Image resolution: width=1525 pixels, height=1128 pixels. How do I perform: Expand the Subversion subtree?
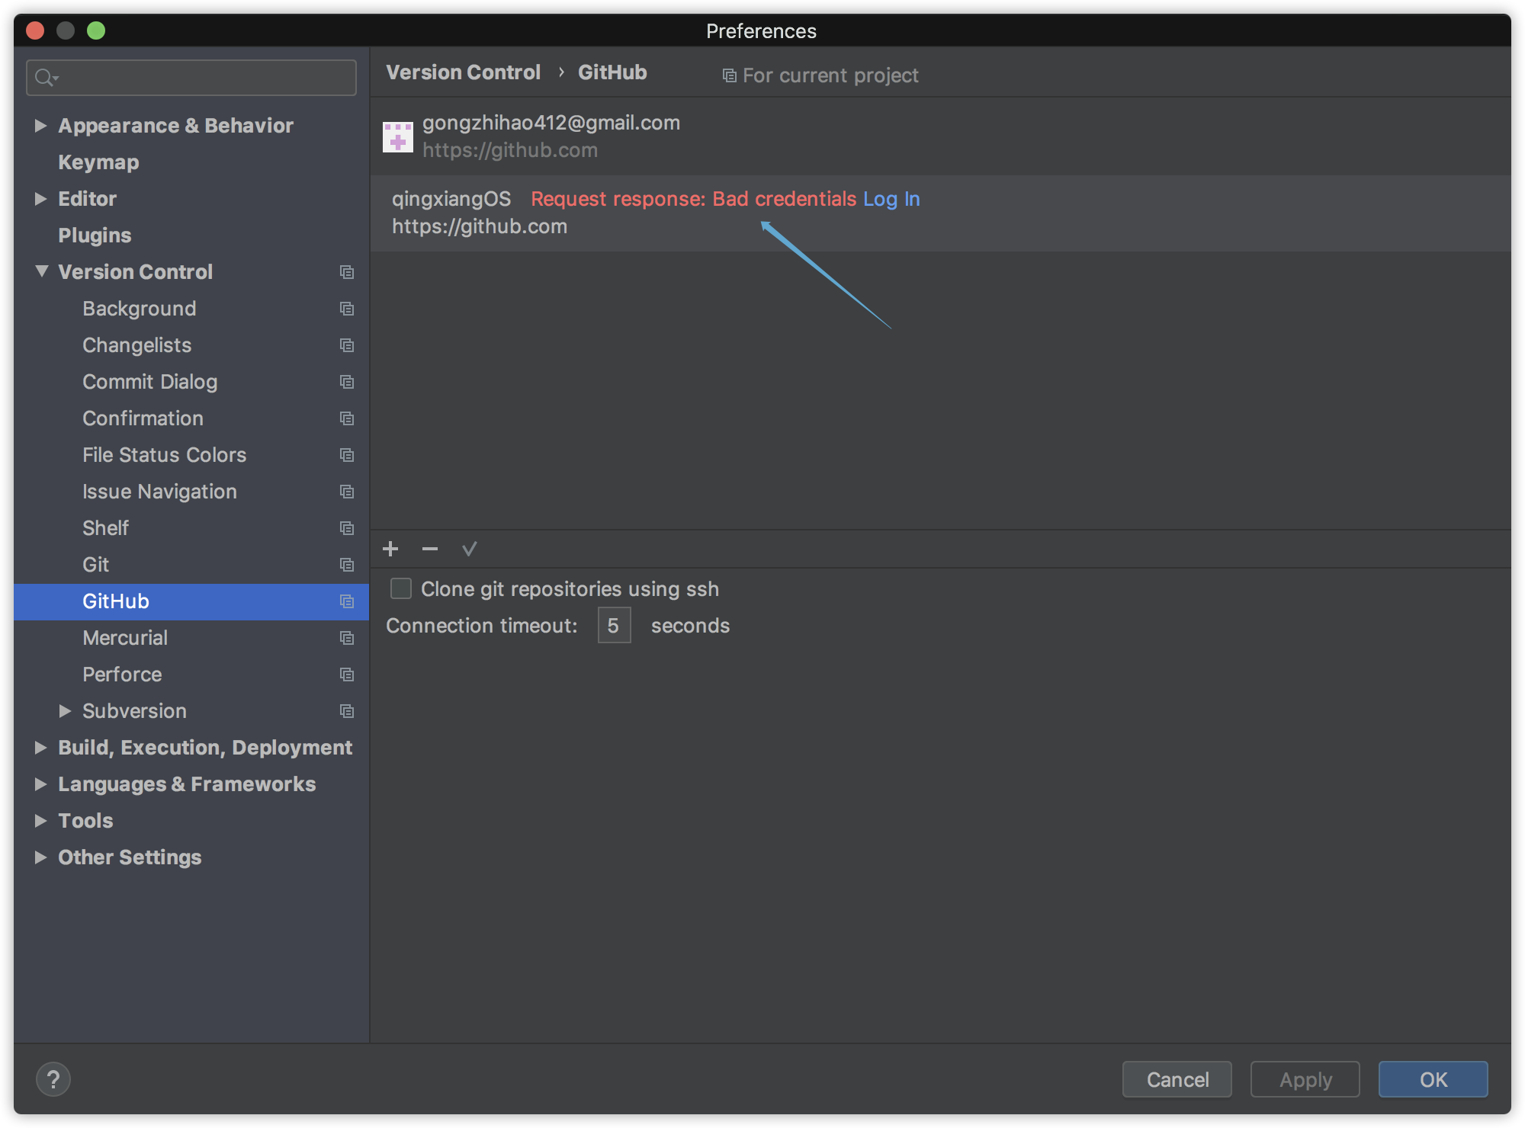[66, 711]
